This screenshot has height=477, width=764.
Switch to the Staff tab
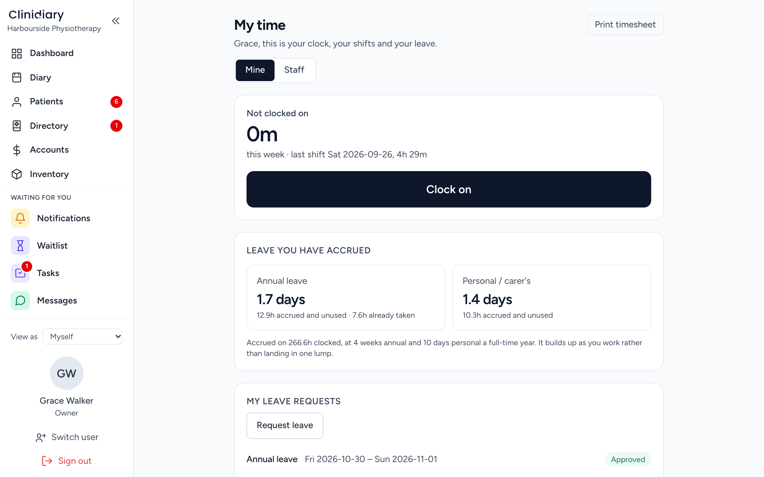click(294, 70)
